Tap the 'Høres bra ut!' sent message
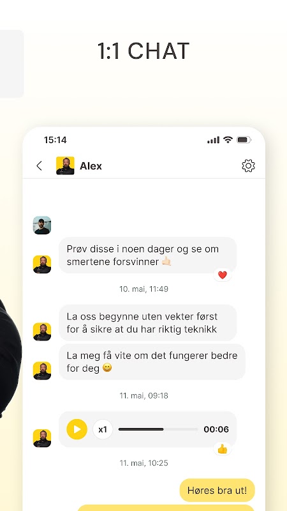 [x=217, y=490]
